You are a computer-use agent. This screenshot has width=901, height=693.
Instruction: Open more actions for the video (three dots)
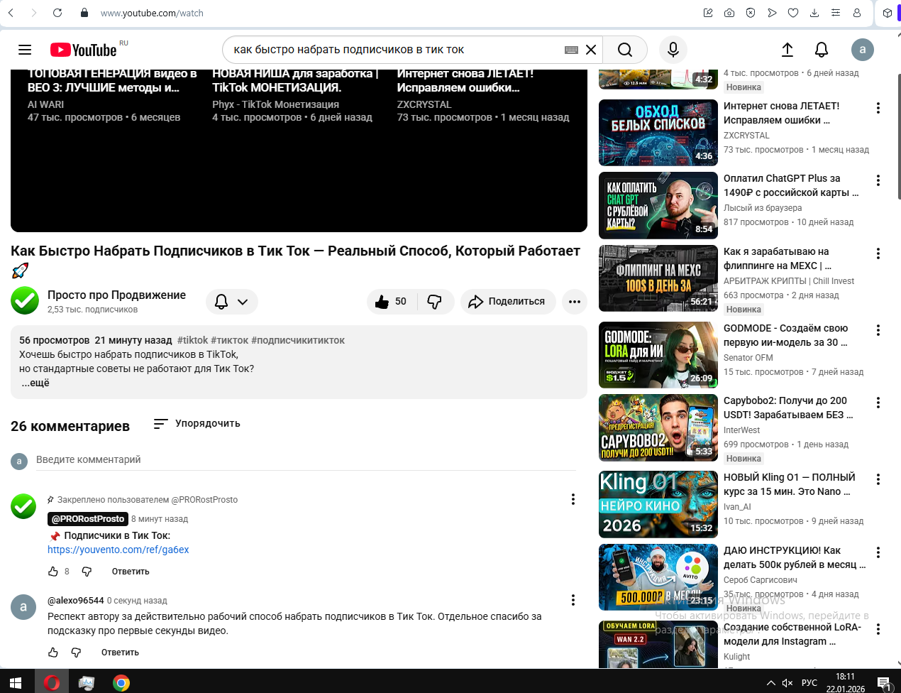[x=574, y=302]
